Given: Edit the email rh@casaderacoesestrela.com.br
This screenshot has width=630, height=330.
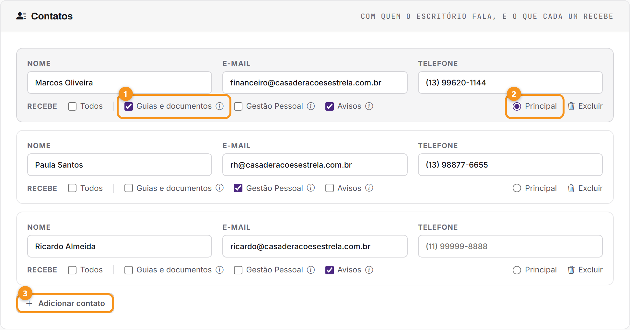Looking at the screenshot, I should [x=315, y=165].
